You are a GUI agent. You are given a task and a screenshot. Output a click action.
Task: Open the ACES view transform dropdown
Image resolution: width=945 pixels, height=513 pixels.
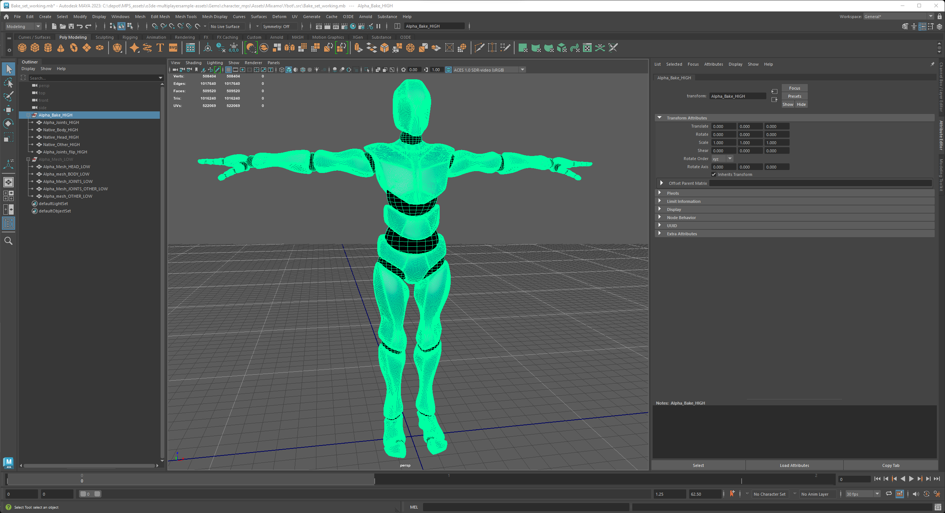489,70
